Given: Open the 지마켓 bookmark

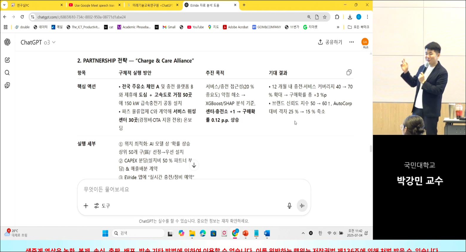Looking at the screenshot, I should (x=310, y=27).
